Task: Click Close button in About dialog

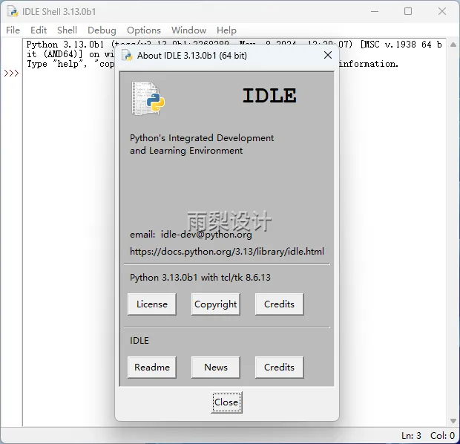Action: pyautogui.click(x=226, y=402)
